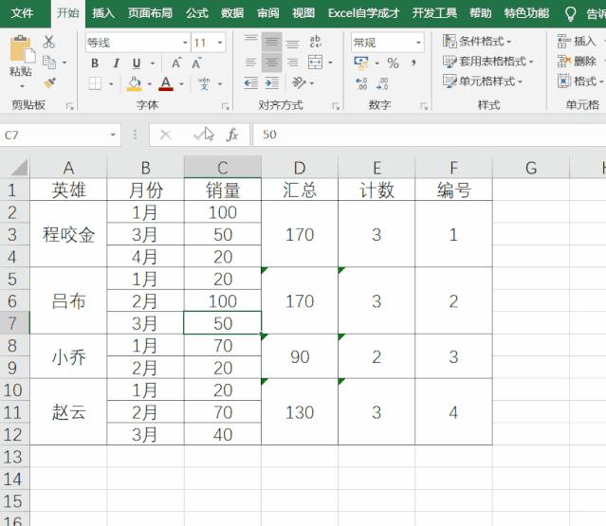The image size is (606, 526).
Task: Apply the yellow fill color bucket
Action: [x=135, y=83]
